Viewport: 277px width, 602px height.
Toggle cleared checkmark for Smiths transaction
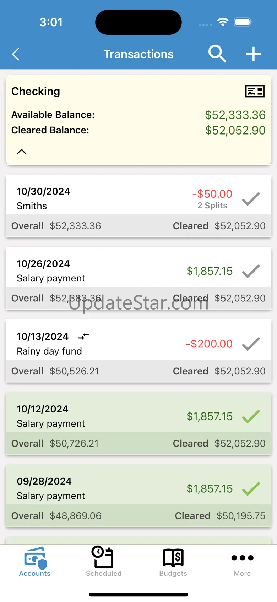click(x=251, y=199)
